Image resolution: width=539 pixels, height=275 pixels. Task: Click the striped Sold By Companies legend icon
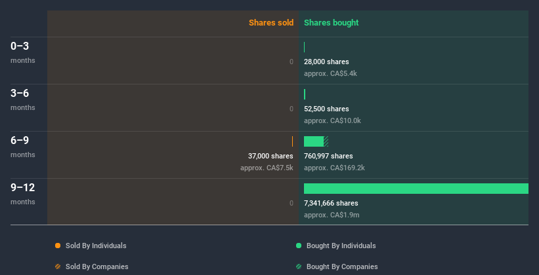tap(58, 266)
